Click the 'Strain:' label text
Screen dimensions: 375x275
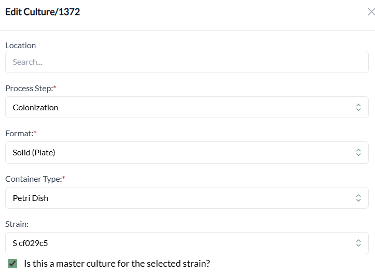17,224
